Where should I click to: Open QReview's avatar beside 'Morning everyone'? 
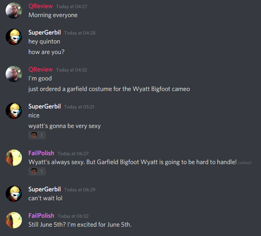click(14, 11)
